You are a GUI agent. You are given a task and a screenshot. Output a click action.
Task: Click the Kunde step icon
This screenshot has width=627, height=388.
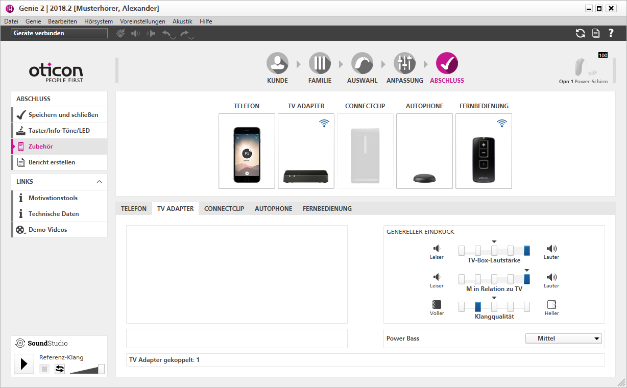[x=277, y=63]
